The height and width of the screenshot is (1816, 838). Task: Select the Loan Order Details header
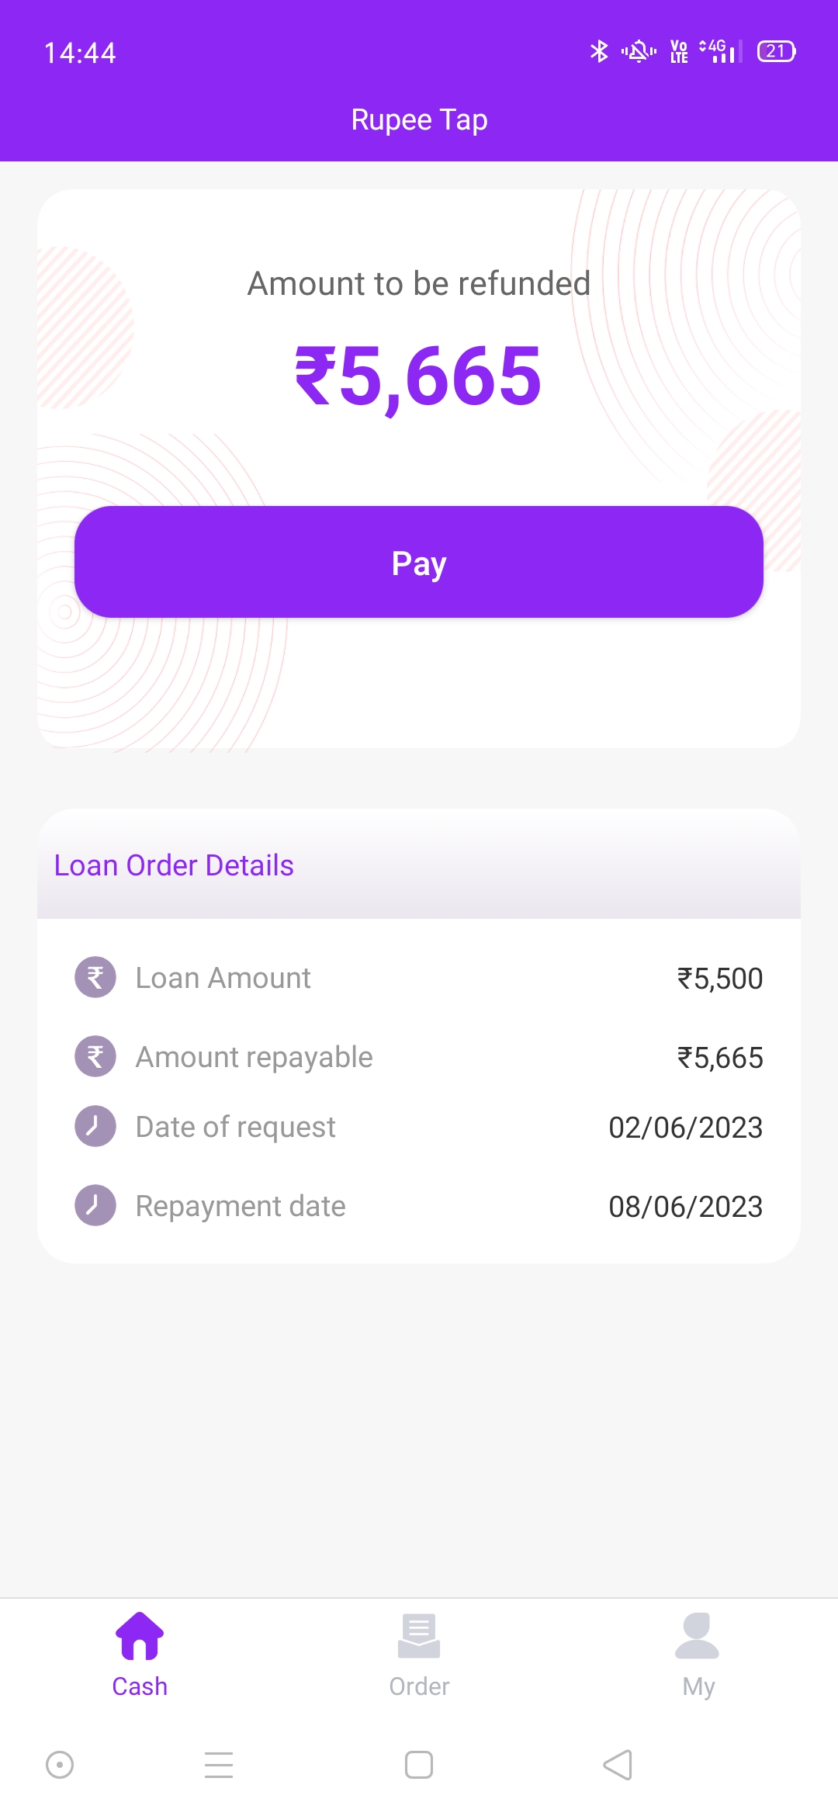point(174,865)
